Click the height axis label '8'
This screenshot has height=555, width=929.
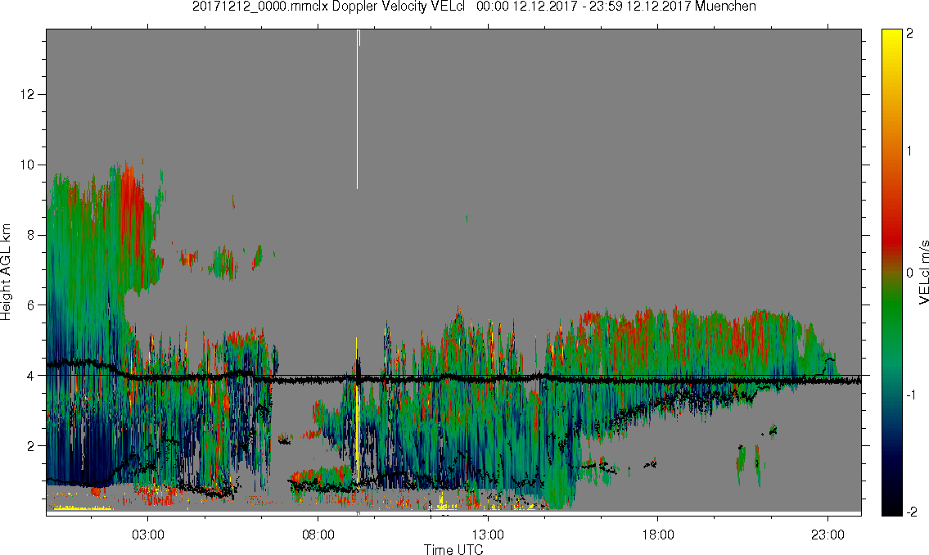[31, 235]
